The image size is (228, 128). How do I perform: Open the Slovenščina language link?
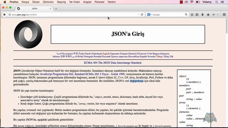(134, 57)
